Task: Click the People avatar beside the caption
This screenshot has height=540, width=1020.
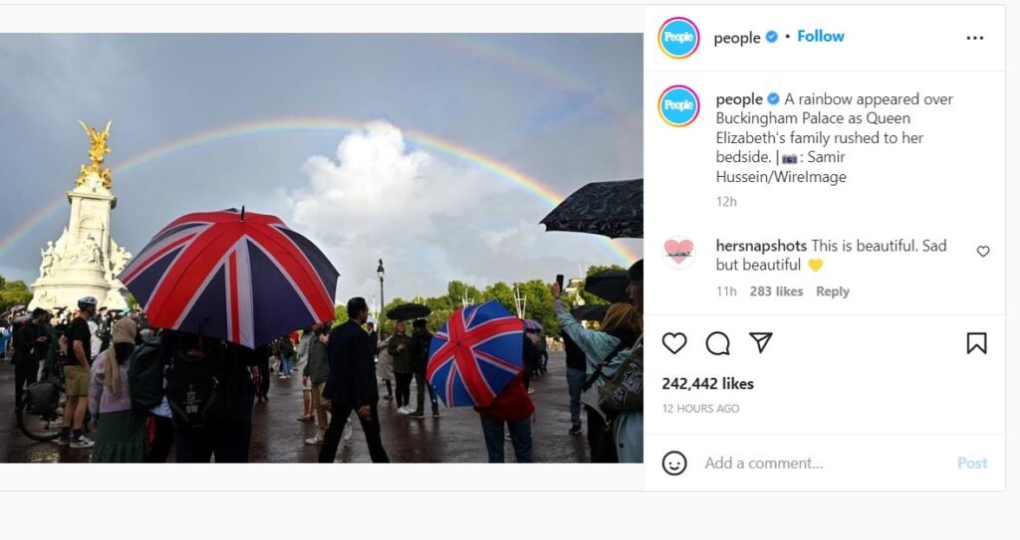Action: (x=678, y=105)
